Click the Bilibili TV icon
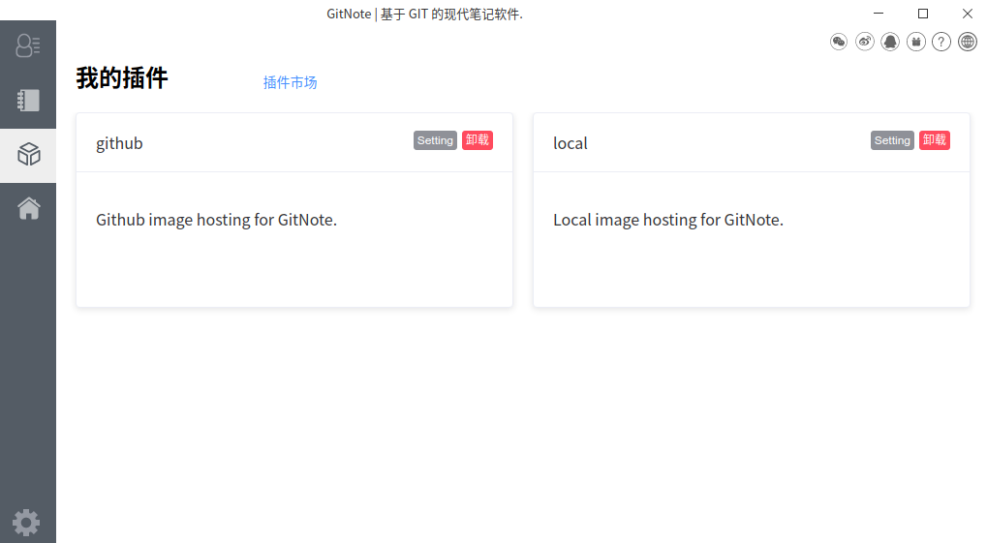This screenshot has width=987, height=543. click(x=916, y=43)
